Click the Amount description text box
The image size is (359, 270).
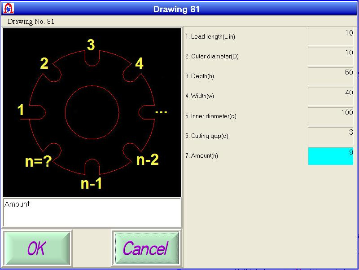pyautogui.click(x=92, y=212)
